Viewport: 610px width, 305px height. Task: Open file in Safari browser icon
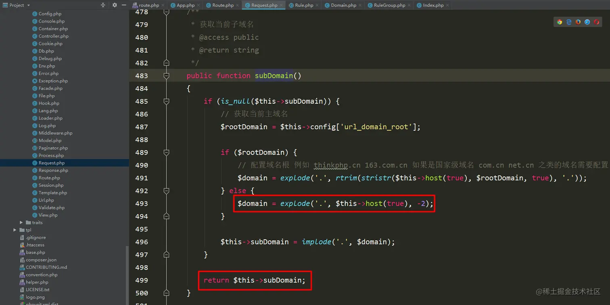[587, 22]
